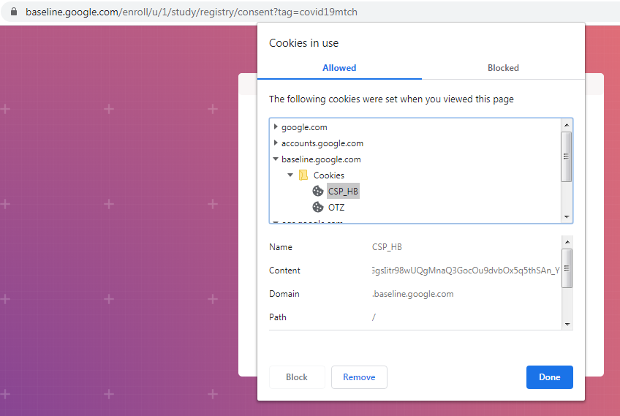Collapse the Cookies folder arrow
This screenshot has width=620, height=416.
tap(290, 175)
